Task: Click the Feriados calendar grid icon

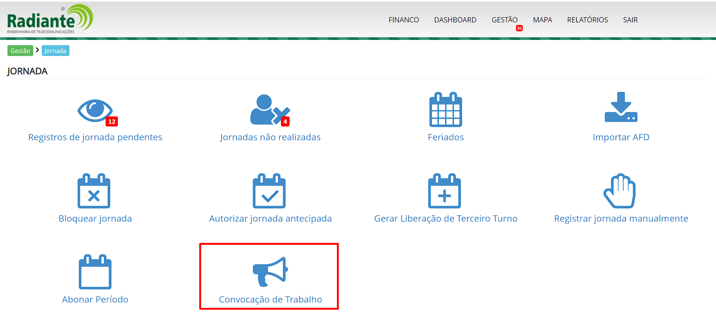Action: (x=445, y=110)
